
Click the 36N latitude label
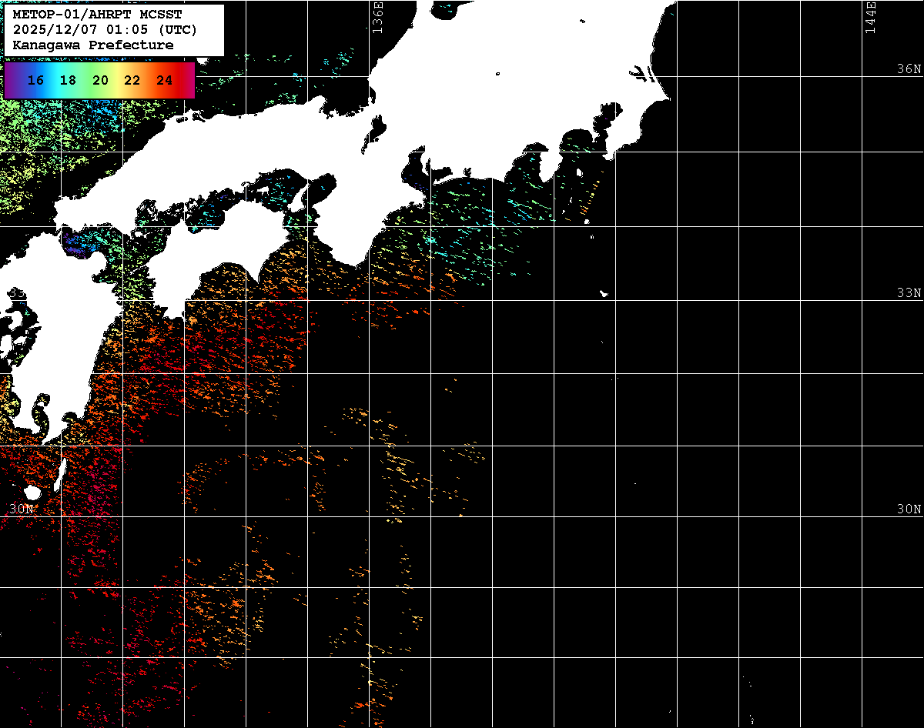909,69
